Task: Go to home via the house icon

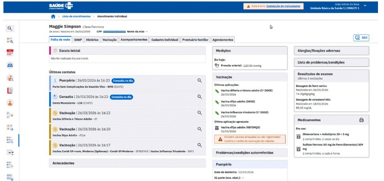Action: [x=53, y=16]
